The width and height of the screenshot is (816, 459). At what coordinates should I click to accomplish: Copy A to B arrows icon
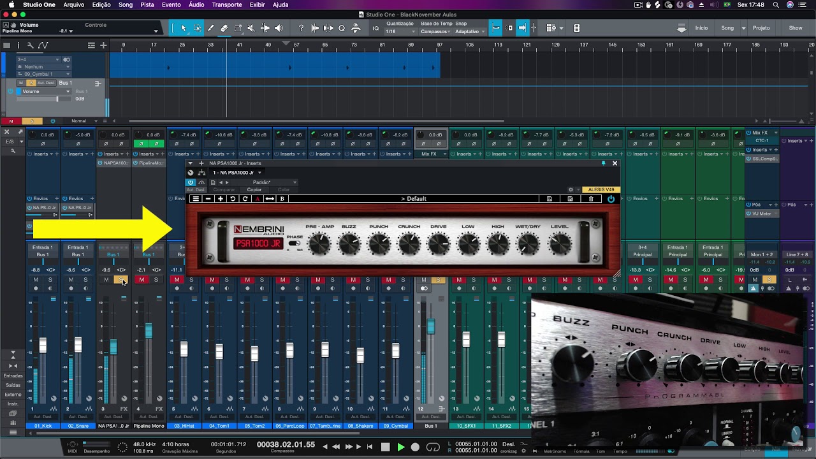coord(270,199)
